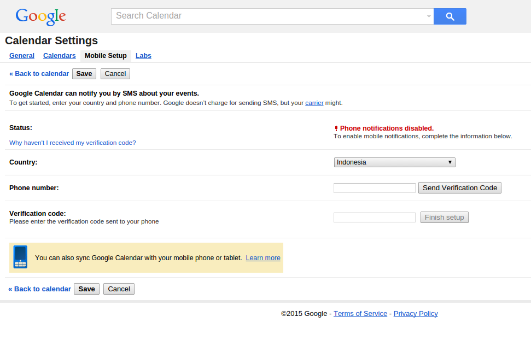The image size is (531, 346).
Task: Click the blue search magnifier button
Action: 450,16
